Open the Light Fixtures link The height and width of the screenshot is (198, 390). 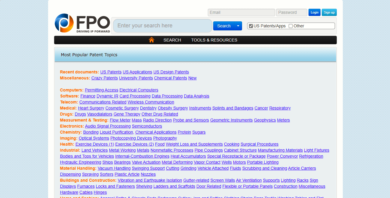point(317,150)
